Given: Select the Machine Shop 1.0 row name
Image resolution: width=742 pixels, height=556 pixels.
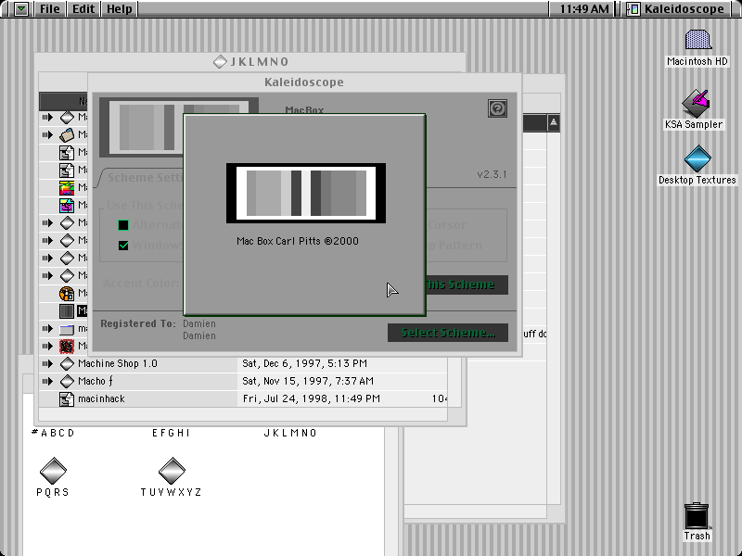Looking at the screenshot, I should click(118, 363).
